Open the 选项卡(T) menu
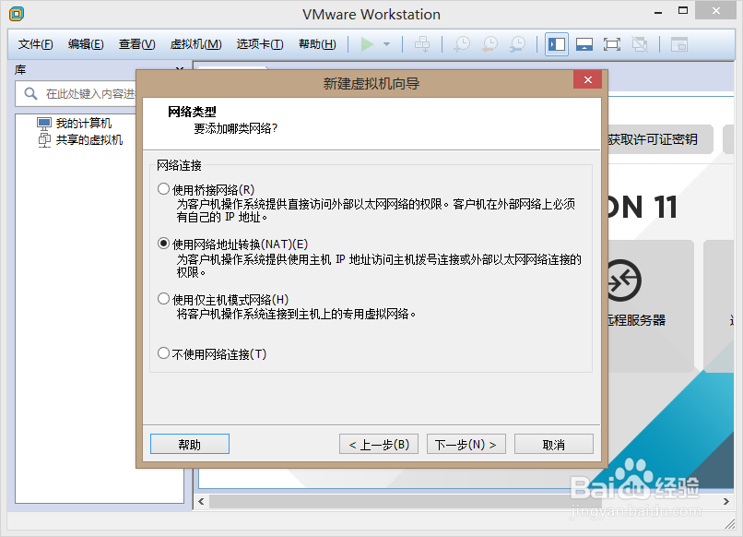 (x=260, y=44)
